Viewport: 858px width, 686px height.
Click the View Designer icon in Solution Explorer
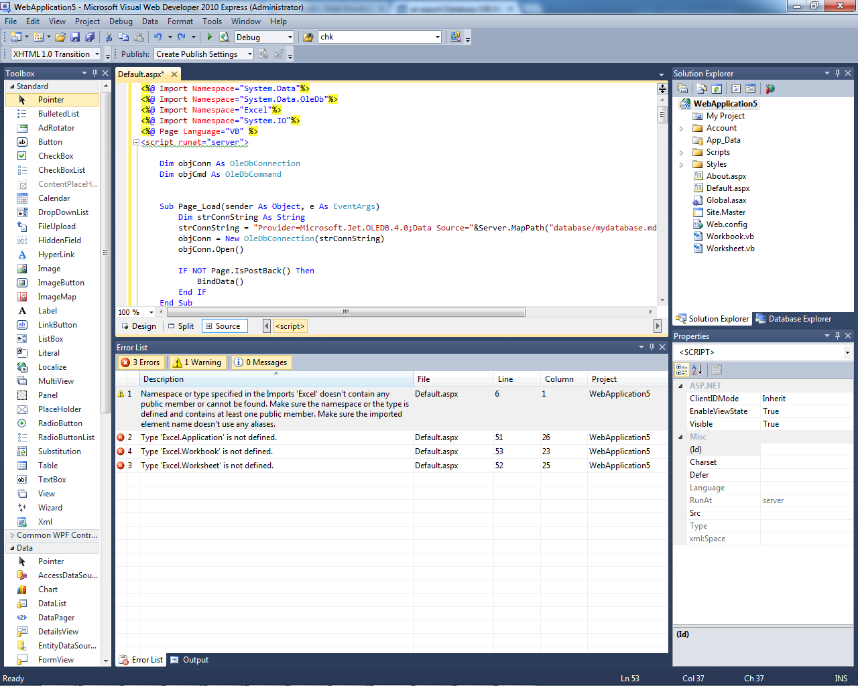tap(750, 88)
